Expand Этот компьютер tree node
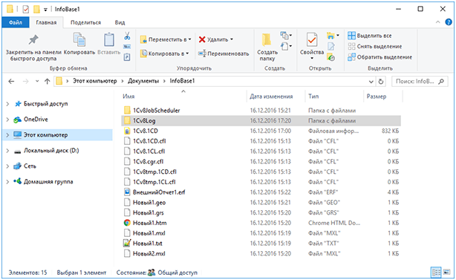 7,135
